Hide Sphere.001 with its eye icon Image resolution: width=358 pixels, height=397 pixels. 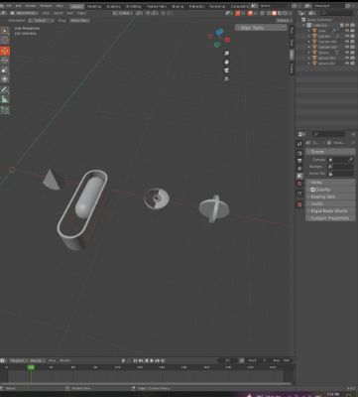[x=347, y=58]
